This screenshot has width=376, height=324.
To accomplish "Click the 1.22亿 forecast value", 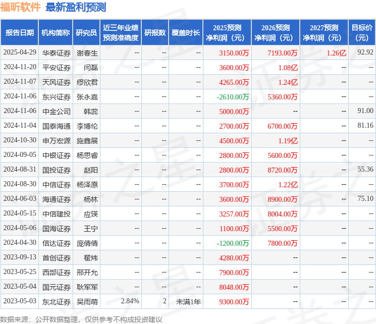I will pyautogui.click(x=288, y=185).
